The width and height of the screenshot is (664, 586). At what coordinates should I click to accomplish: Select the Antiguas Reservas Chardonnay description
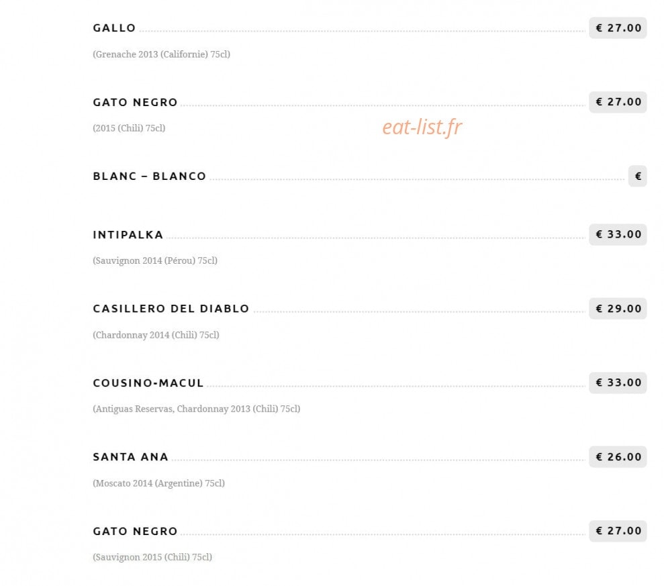[197, 409]
